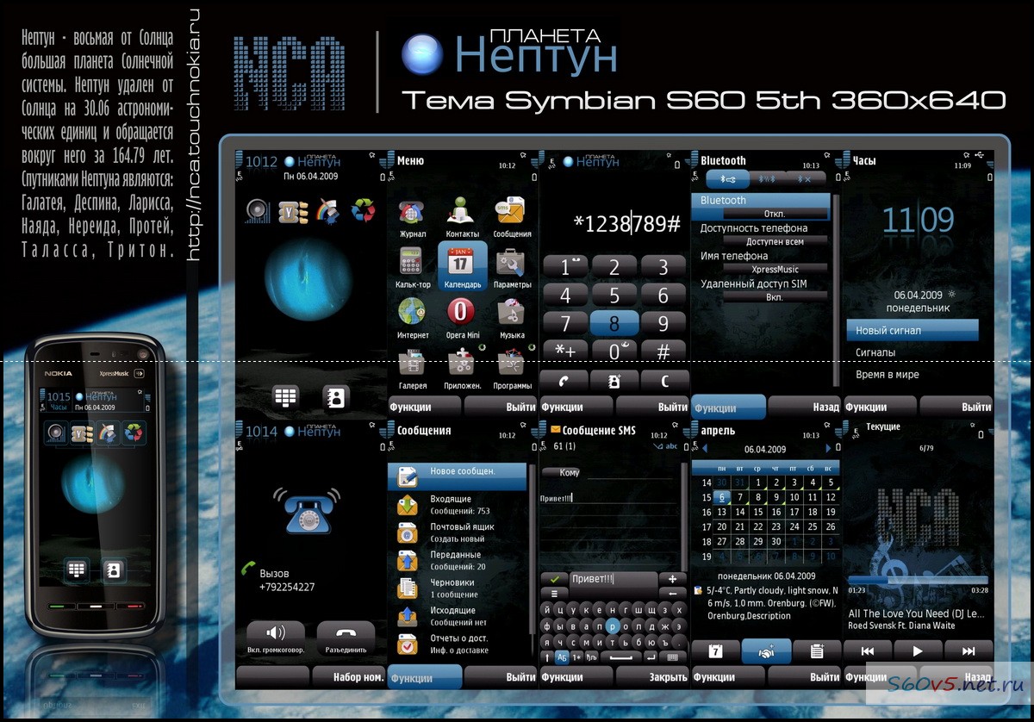Tap Назад softkey on the Bluetooth screen
This screenshot has height=722, width=1034.
point(804,407)
